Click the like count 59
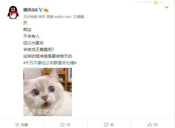Viewport: 175px width, 128px height. point(156,125)
